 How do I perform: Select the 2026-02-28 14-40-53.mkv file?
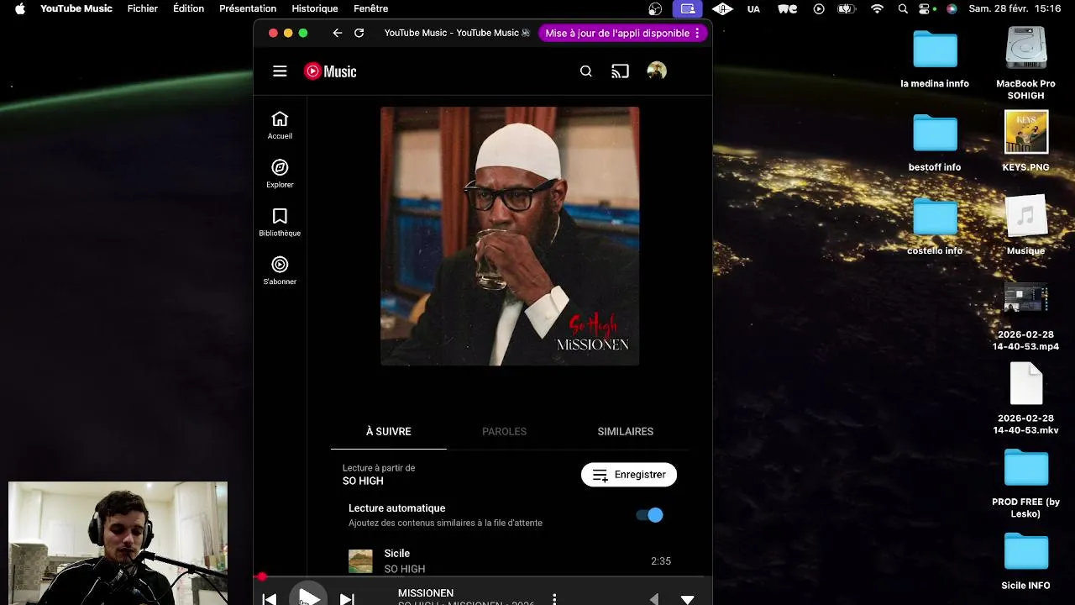tap(1025, 398)
